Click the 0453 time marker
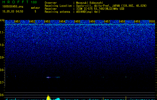The height and width of the screenshot is (100, 157). (47, 21)
